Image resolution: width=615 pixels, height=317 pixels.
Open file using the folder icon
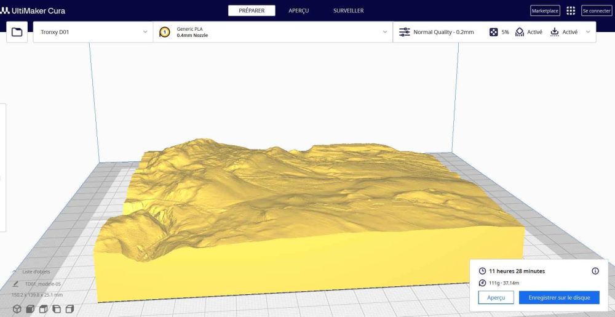click(x=17, y=32)
